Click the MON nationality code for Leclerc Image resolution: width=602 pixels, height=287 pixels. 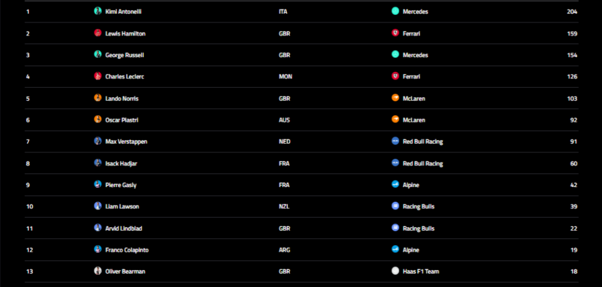point(285,76)
